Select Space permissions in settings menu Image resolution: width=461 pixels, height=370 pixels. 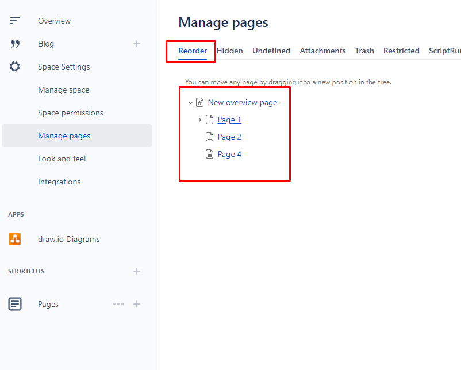[71, 113]
